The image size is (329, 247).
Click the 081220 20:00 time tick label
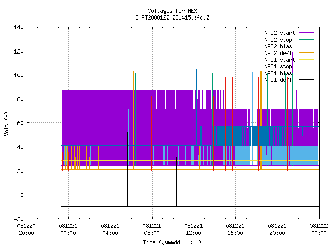[x=26, y=230]
